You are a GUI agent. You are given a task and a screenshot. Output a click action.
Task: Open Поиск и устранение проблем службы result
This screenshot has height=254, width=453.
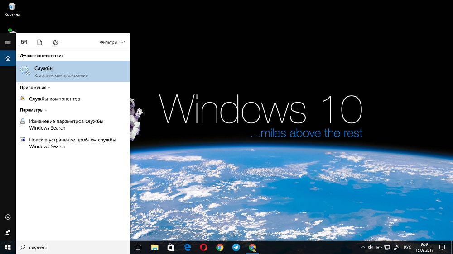[x=73, y=143]
